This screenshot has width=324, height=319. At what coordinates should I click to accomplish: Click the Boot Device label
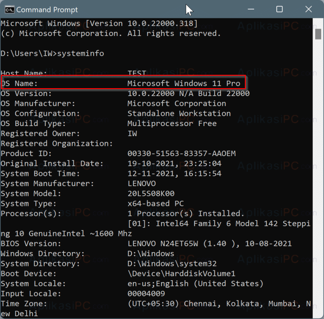(x=29, y=274)
